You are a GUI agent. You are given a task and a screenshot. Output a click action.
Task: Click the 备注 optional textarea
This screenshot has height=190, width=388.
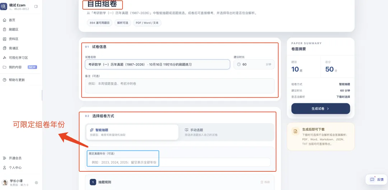180,86
